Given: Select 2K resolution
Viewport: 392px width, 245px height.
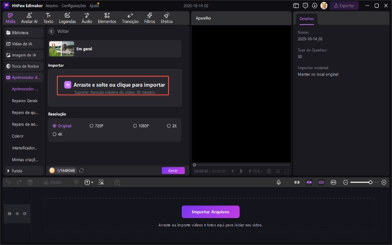Looking at the screenshot, I should pyautogui.click(x=172, y=126).
